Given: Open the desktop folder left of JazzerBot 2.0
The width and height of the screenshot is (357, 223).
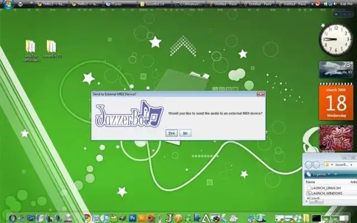Looking at the screenshot, I should pyautogui.click(x=31, y=51).
